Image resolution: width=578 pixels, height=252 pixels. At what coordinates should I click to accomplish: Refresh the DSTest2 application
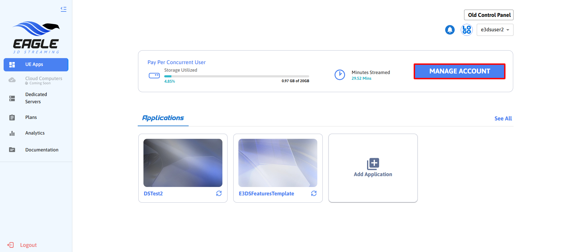(x=219, y=193)
